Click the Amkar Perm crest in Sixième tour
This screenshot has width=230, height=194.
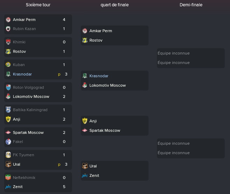click(x=8, y=20)
